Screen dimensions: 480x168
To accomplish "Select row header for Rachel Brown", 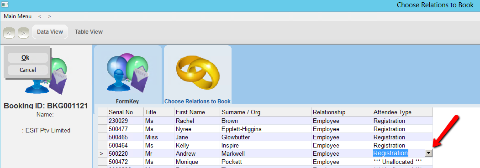I will coord(103,121).
